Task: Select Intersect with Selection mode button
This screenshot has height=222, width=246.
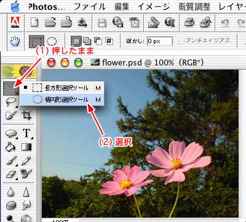Action: pyautogui.click(x=109, y=41)
